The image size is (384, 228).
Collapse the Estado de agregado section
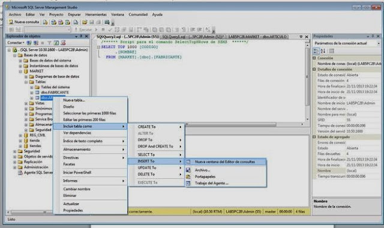coord(314,137)
